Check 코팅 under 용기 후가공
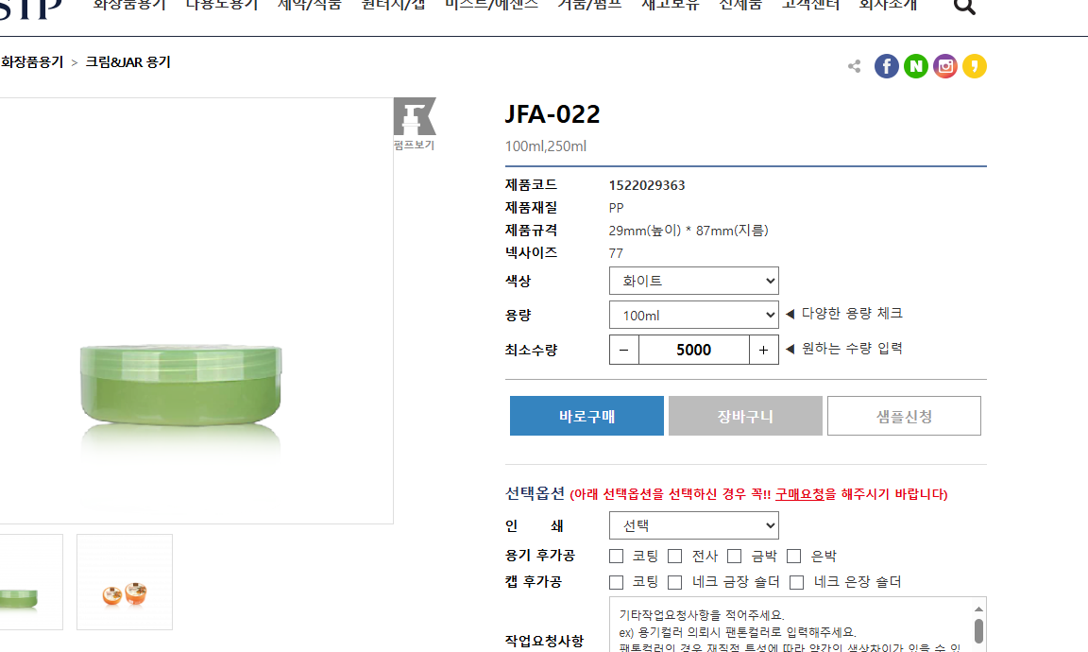 [x=616, y=557]
